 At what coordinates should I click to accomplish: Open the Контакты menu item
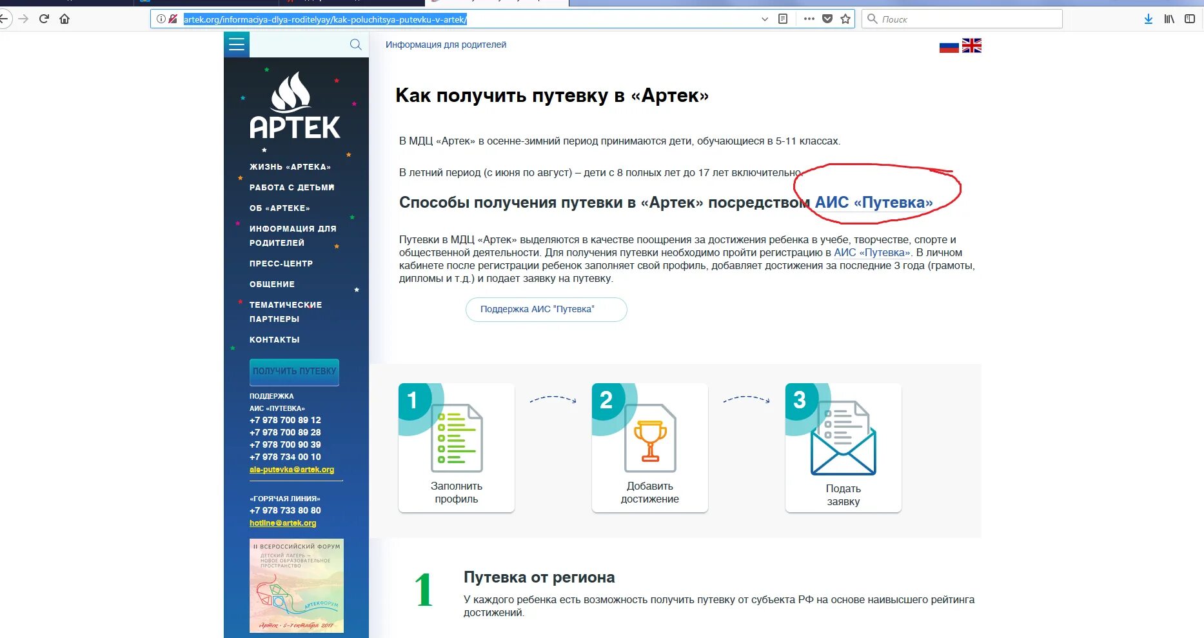(x=275, y=339)
